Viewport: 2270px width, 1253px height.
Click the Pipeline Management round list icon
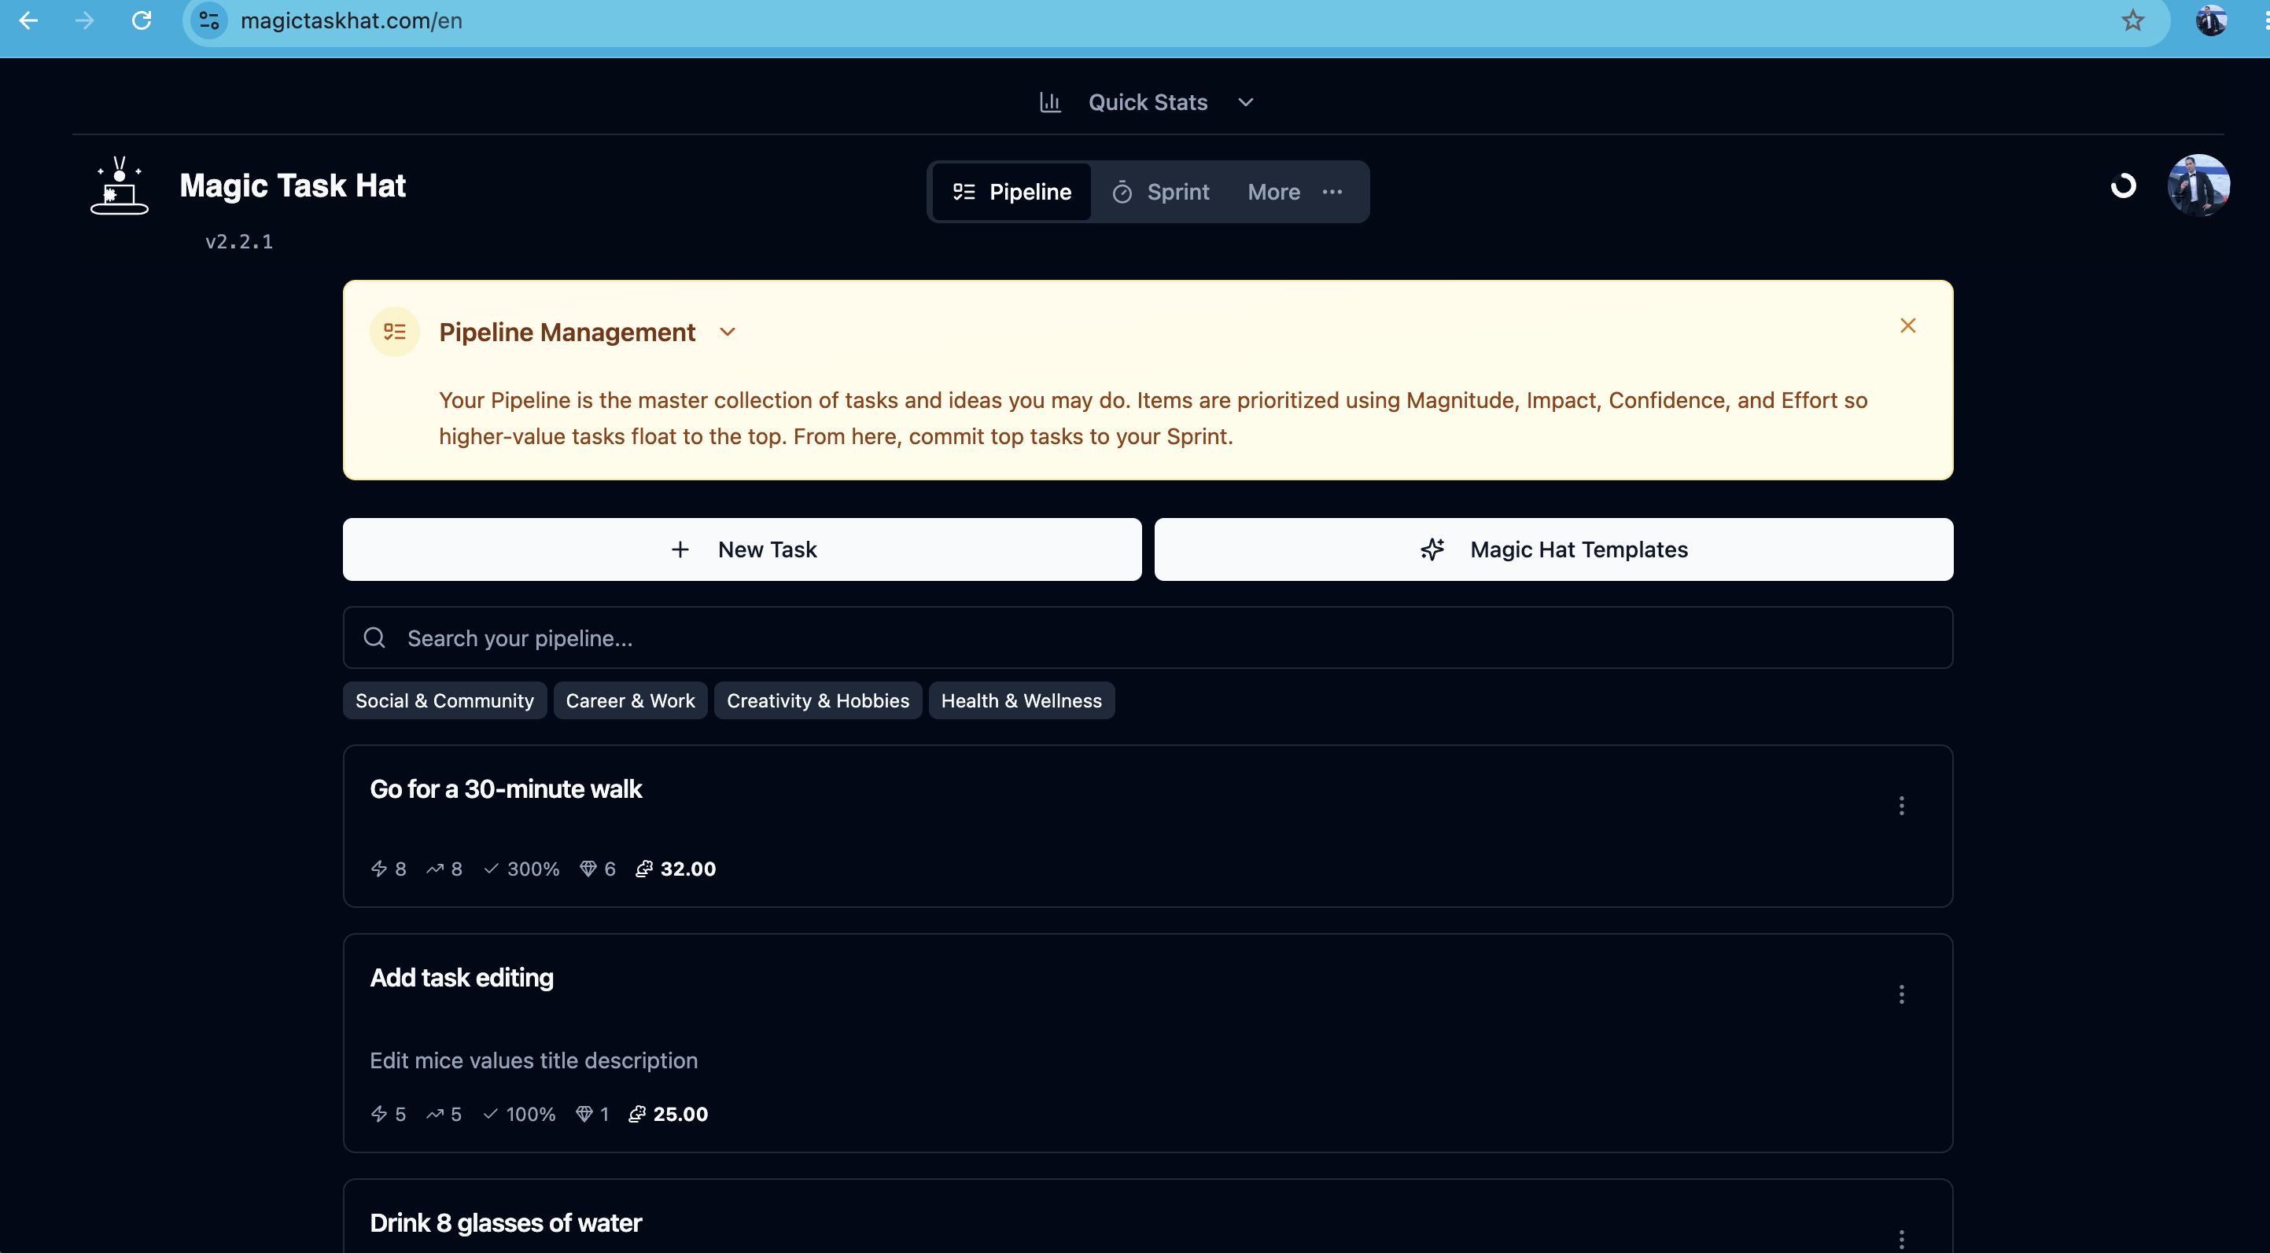coord(394,332)
